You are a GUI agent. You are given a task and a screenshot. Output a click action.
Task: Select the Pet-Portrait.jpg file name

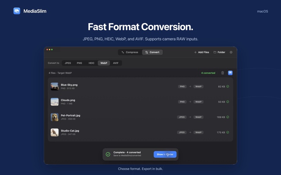coord(71,115)
